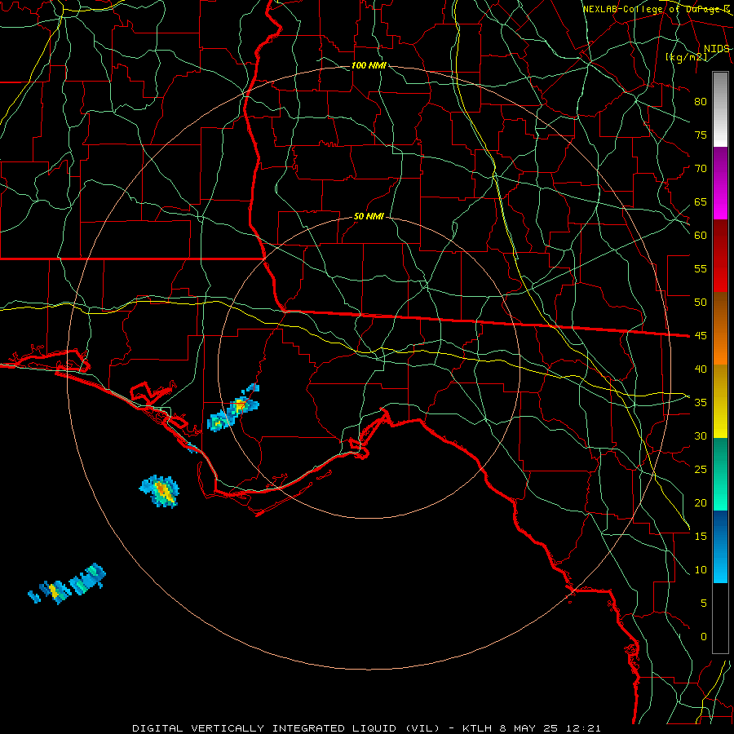The width and height of the screenshot is (734, 734).
Task: Click the 'NIDS' label
Action: coord(716,49)
